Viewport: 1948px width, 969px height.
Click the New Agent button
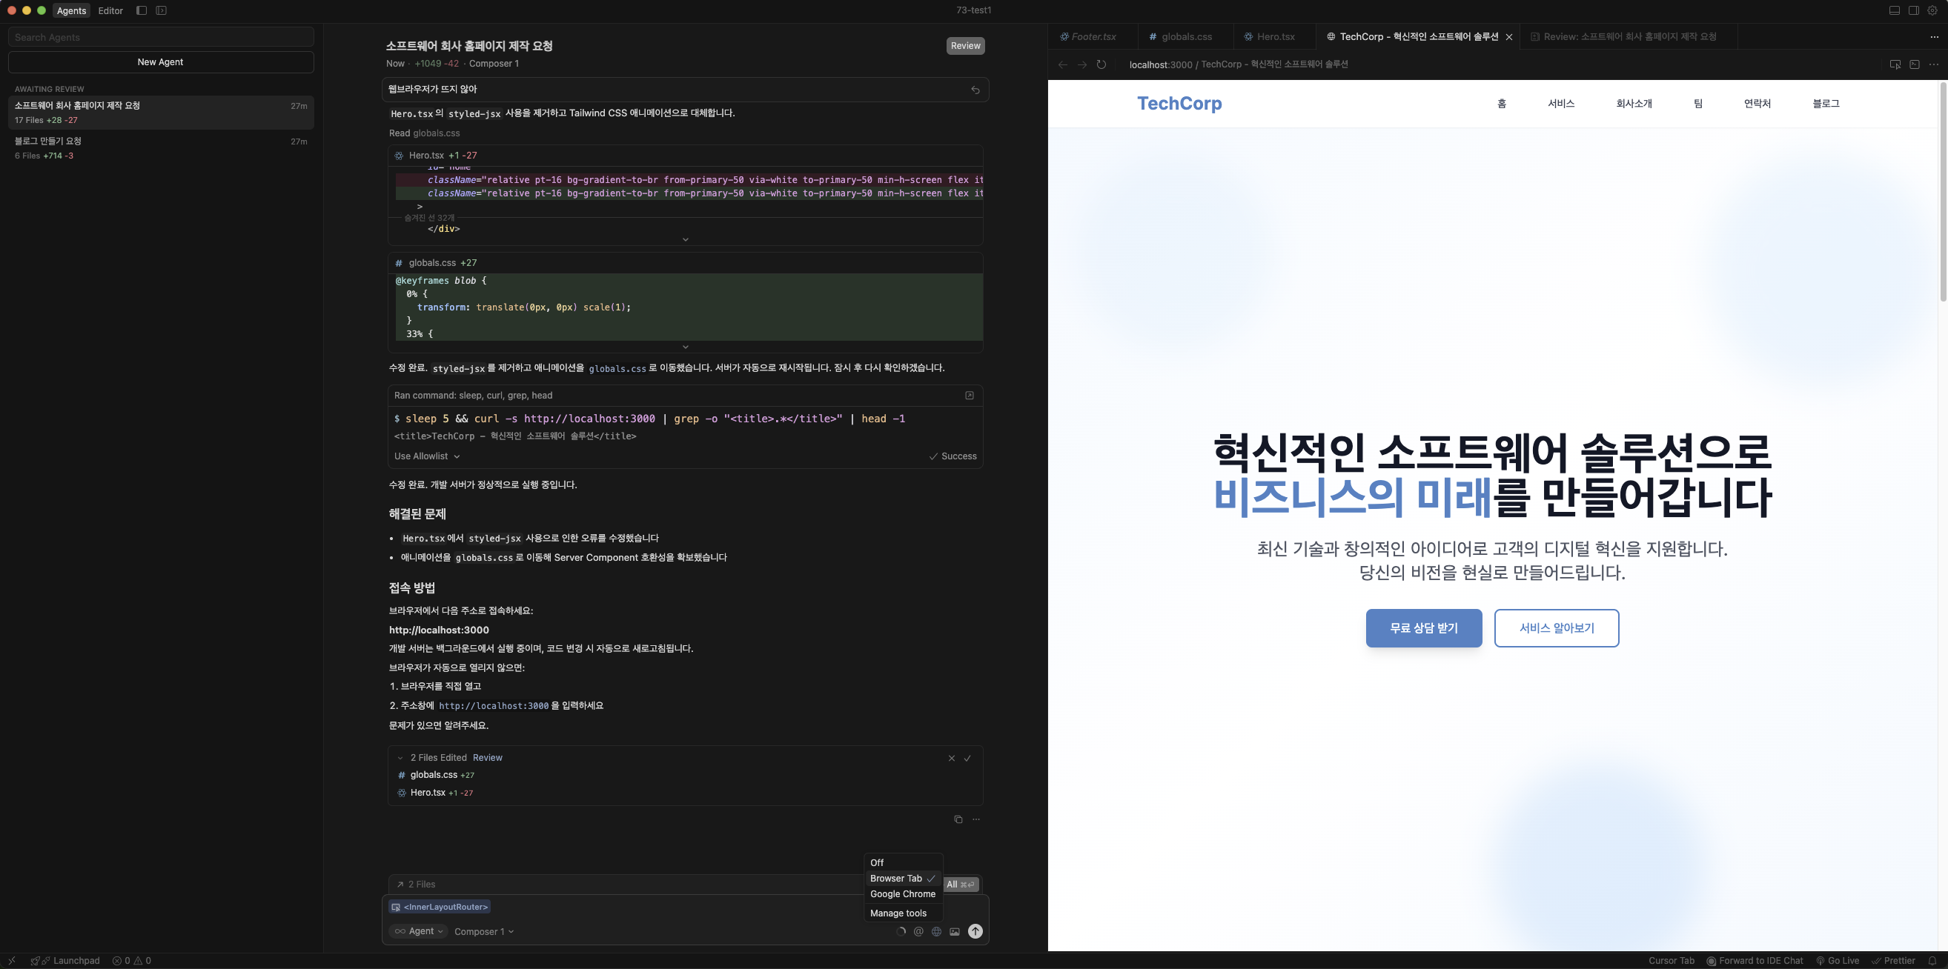[160, 62]
